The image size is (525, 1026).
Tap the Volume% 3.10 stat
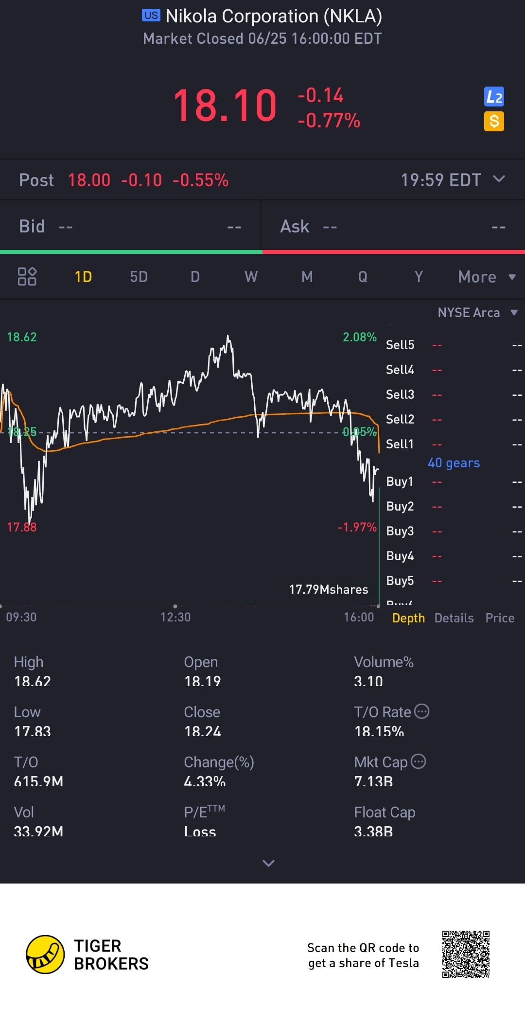click(x=384, y=672)
